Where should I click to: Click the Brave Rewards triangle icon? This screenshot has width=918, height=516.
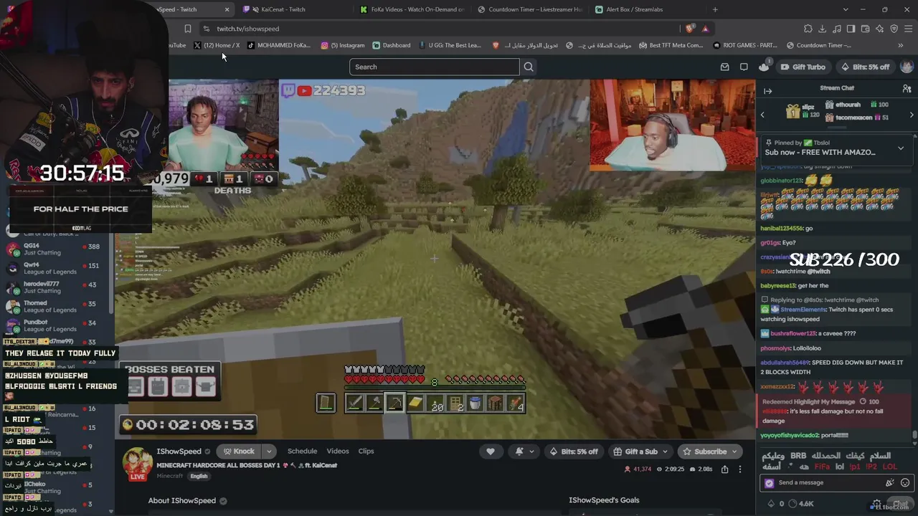(705, 29)
